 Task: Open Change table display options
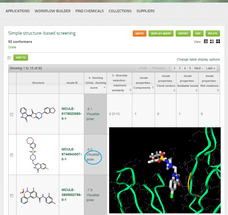pos(198,60)
